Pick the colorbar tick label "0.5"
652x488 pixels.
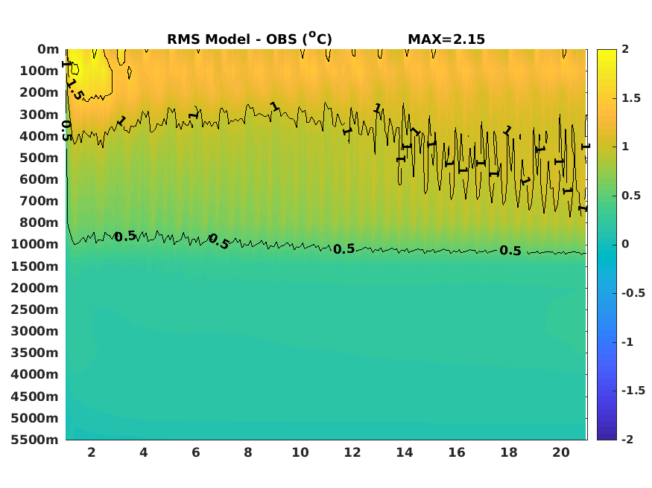click(631, 196)
